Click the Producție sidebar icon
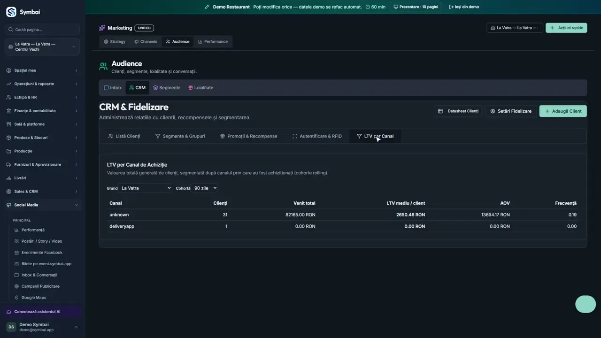The width and height of the screenshot is (601, 338). [x=9, y=151]
